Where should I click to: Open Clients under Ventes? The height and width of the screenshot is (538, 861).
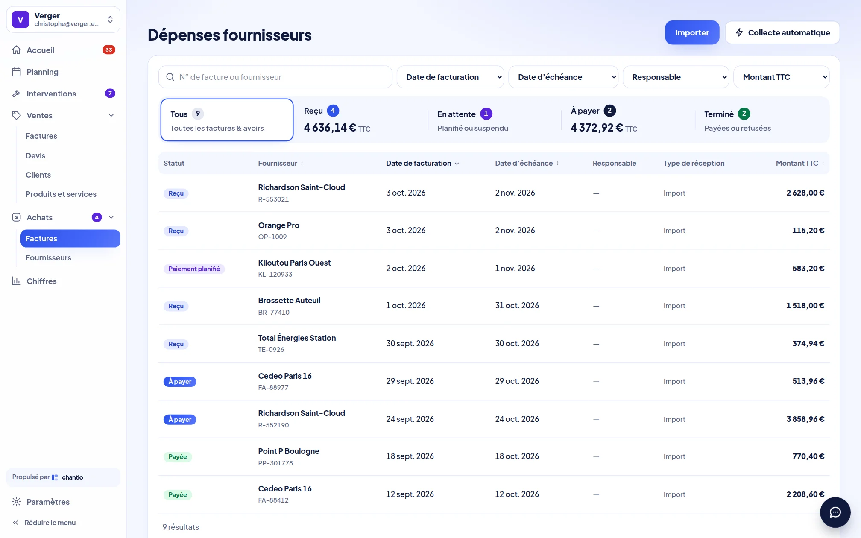[x=38, y=175]
